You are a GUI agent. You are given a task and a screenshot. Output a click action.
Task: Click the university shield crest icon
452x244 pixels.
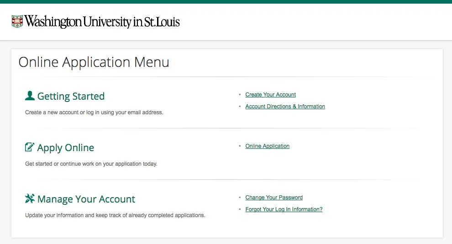pyautogui.click(x=17, y=21)
